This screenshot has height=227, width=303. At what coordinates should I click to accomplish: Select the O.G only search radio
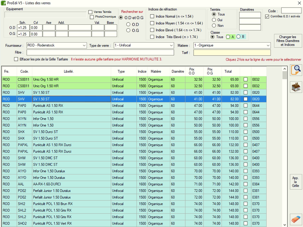(128, 30)
